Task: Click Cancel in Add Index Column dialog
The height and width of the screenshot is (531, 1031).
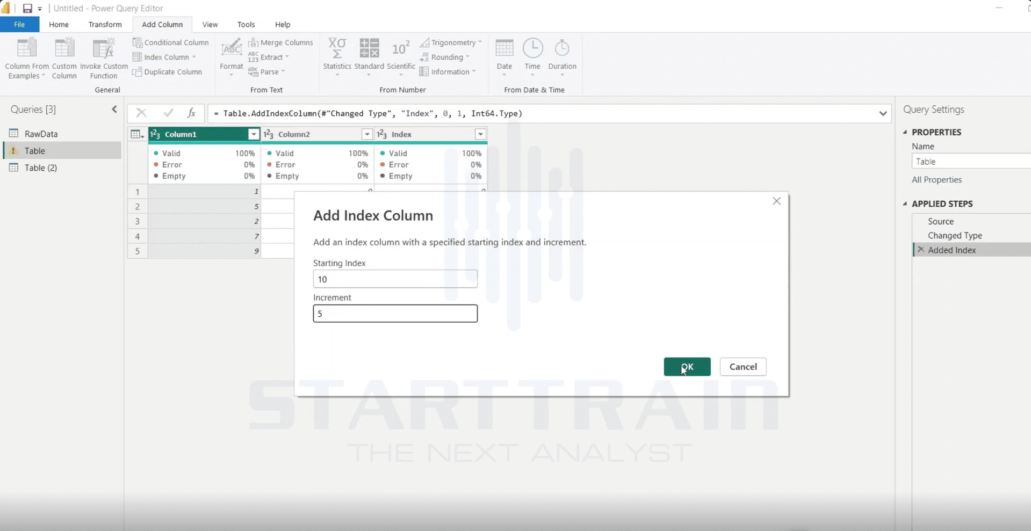Action: [743, 367]
